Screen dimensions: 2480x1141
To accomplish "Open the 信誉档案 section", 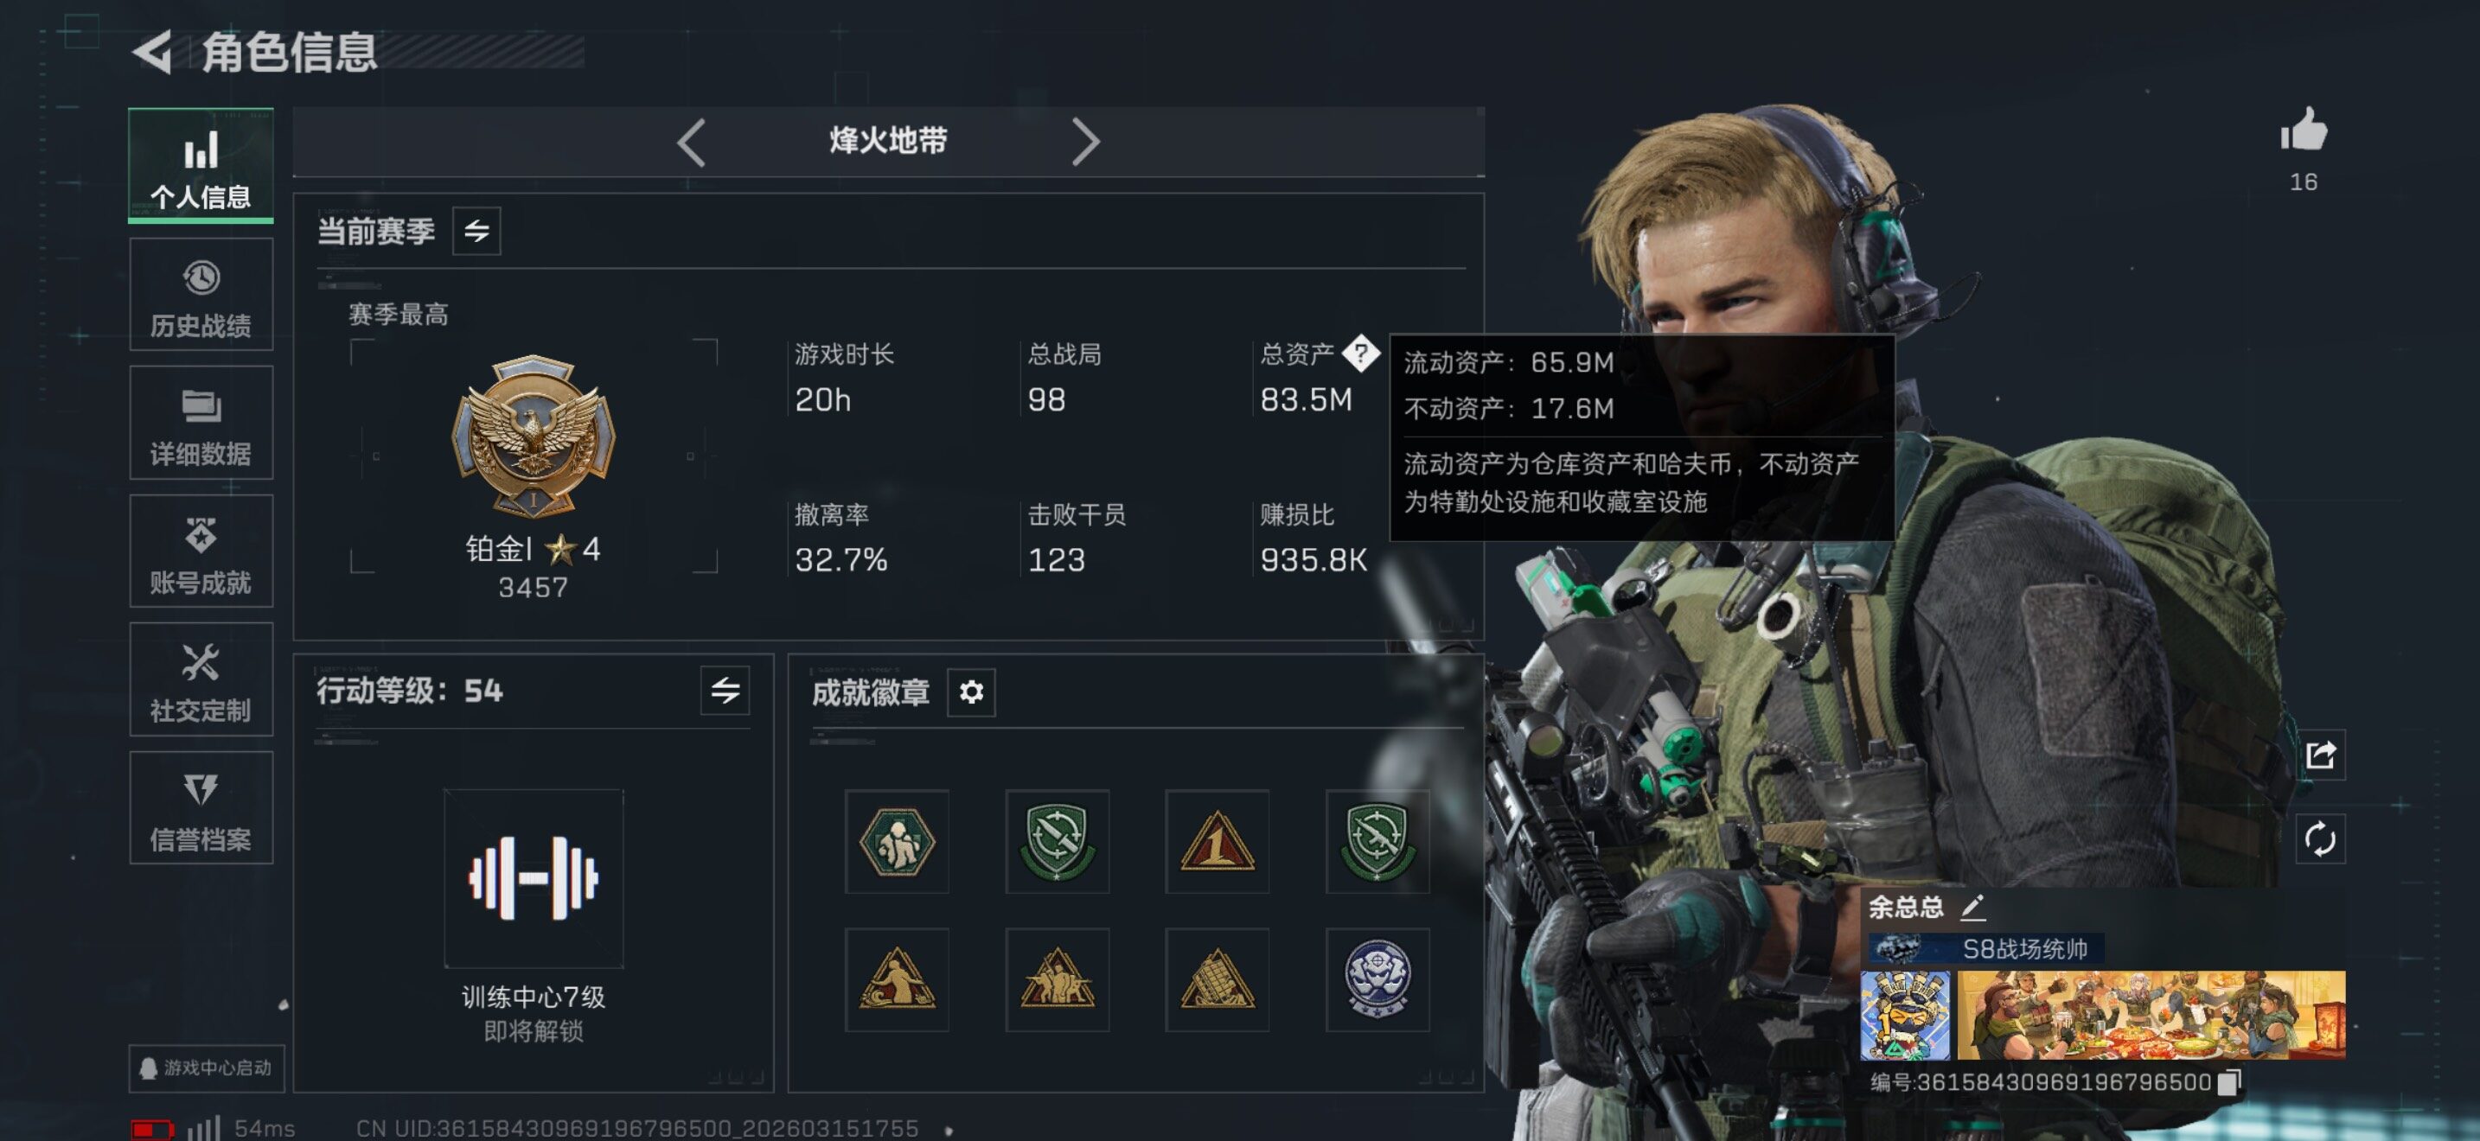I will click(x=201, y=807).
